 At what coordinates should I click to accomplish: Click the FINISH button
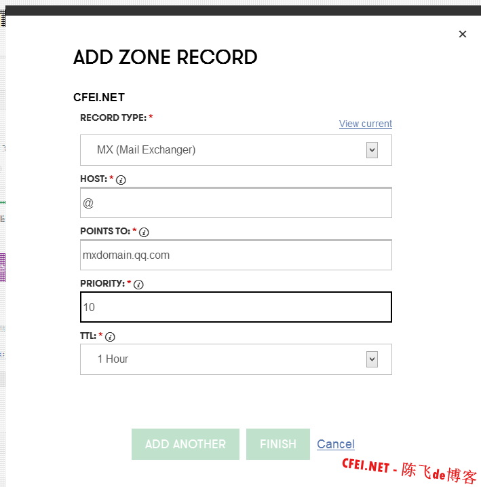point(277,444)
